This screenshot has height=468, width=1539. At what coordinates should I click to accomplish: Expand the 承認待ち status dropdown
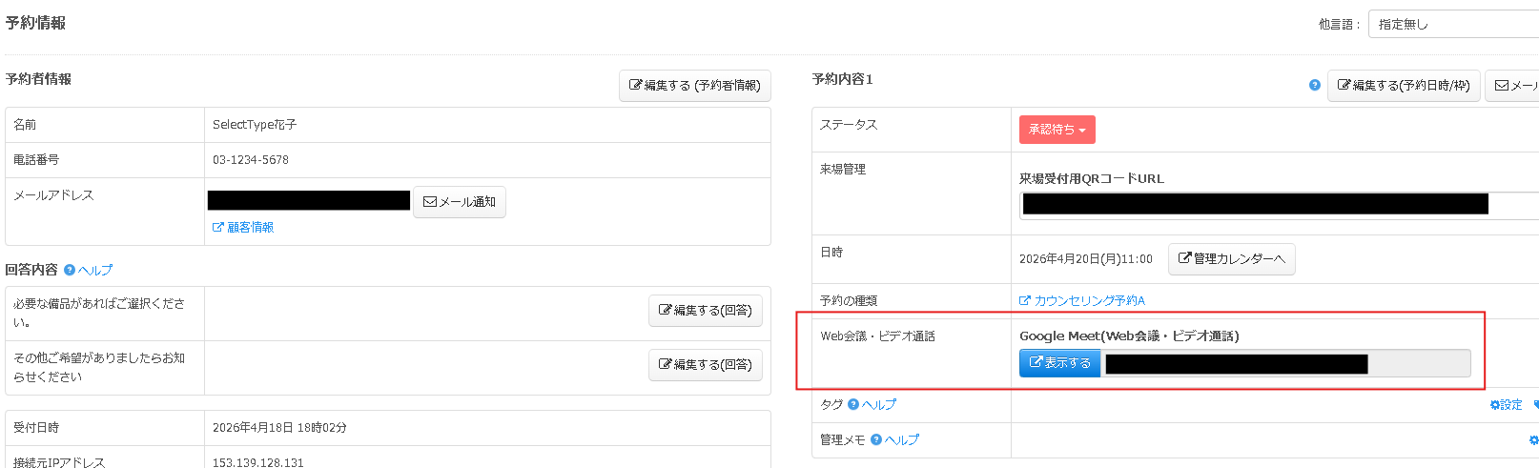coord(1057,130)
